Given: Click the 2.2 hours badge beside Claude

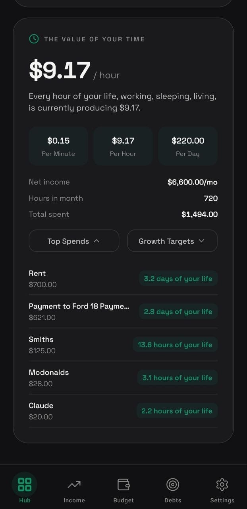Looking at the screenshot, I should tap(177, 411).
